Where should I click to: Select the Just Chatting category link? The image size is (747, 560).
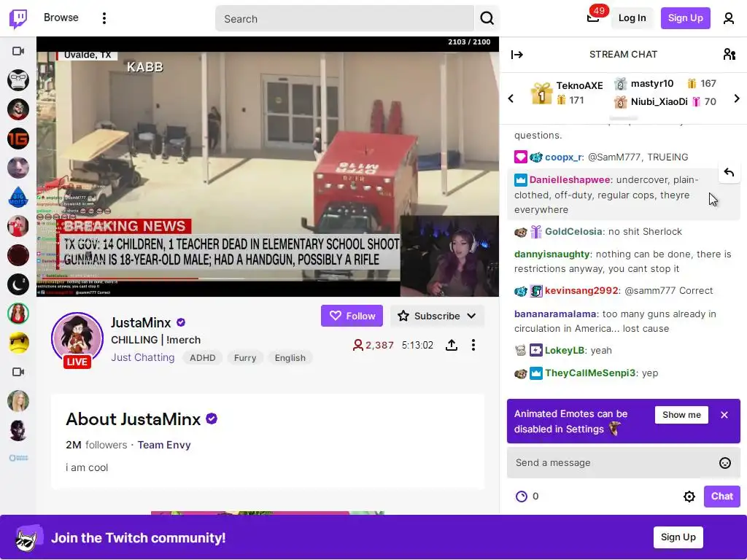coord(143,357)
